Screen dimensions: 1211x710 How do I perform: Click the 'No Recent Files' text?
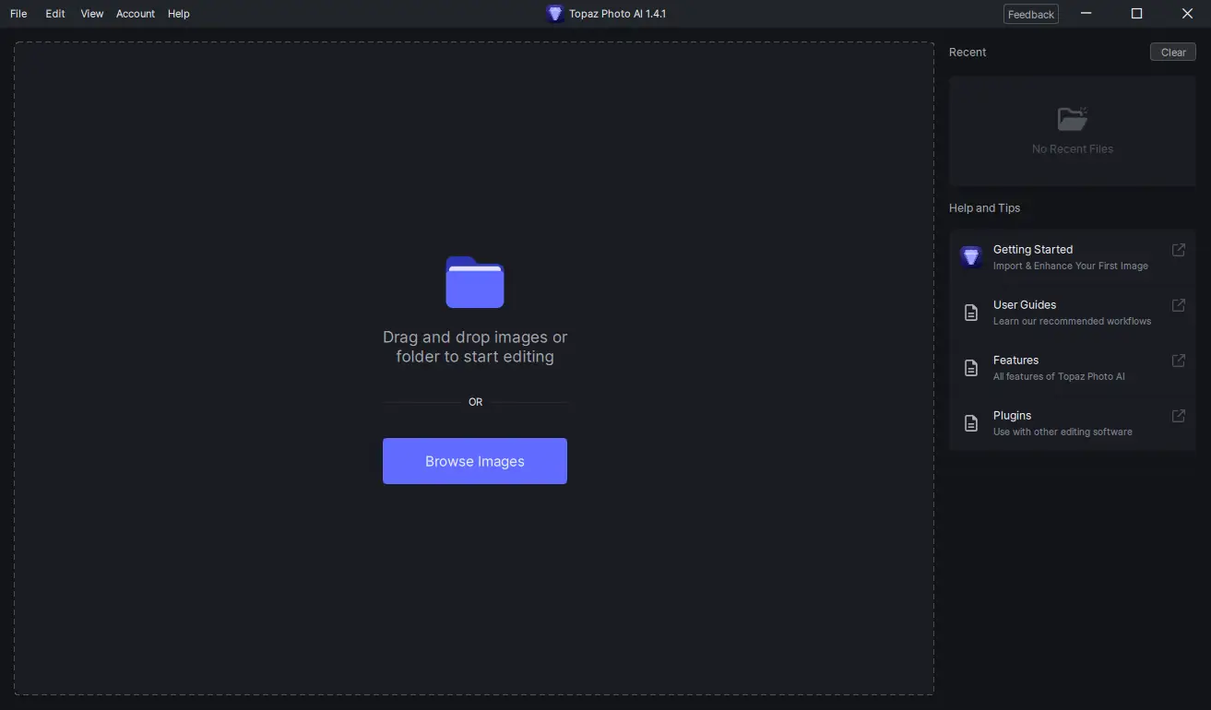pyautogui.click(x=1073, y=149)
